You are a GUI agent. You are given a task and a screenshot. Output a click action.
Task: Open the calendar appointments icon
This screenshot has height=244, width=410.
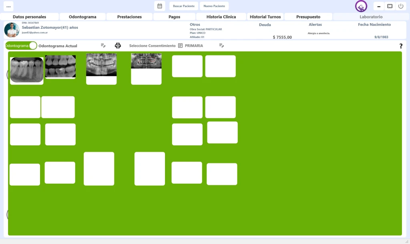159,6
